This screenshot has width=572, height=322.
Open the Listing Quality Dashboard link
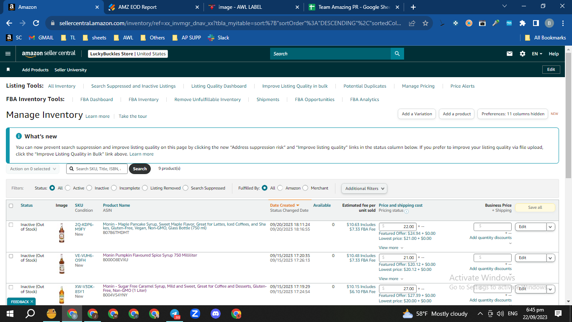coord(219,86)
